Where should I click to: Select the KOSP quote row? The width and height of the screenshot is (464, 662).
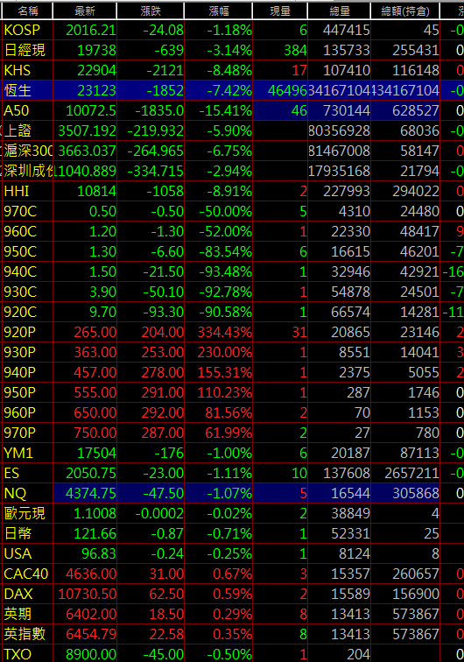(x=232, y=30)
